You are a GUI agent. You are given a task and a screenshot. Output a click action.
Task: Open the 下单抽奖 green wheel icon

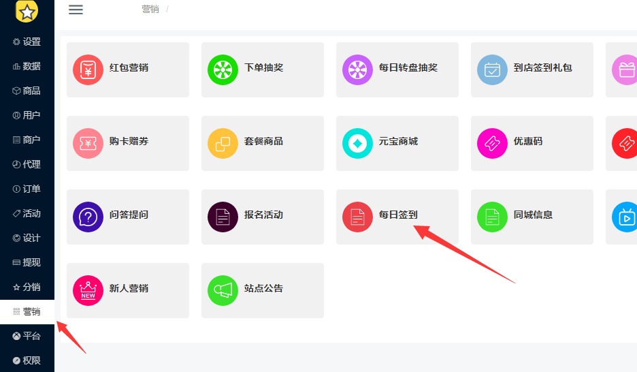[x=223, y=70]
